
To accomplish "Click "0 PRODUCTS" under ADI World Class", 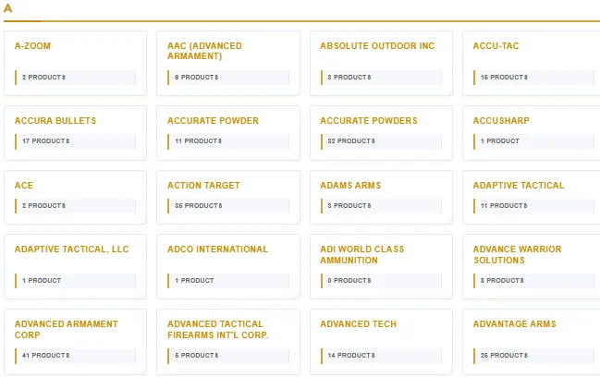I will point(349,281).
